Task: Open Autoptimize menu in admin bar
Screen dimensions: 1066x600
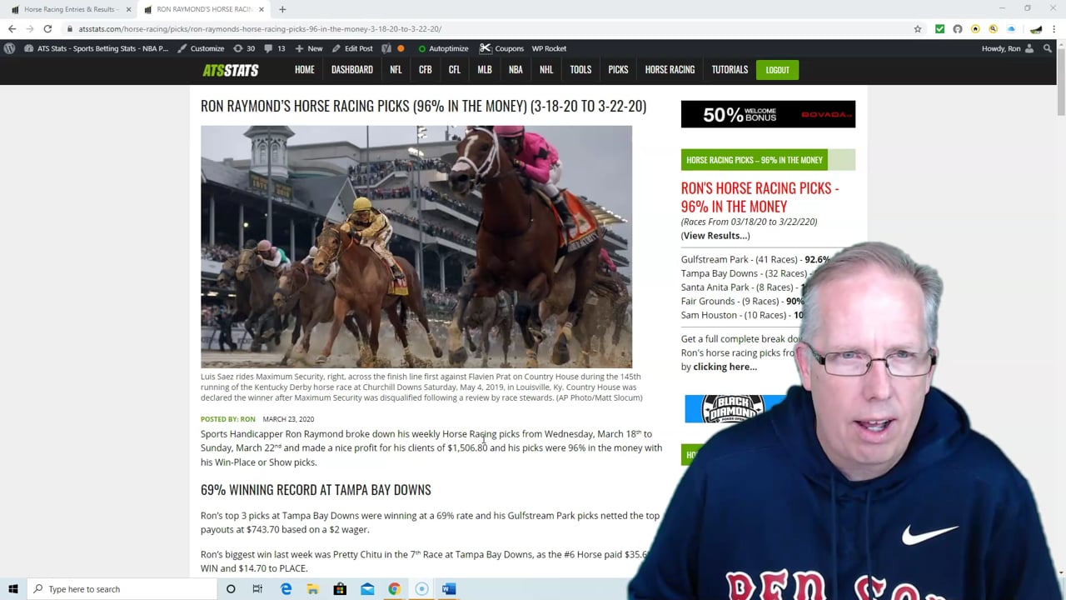Action: 443,48
